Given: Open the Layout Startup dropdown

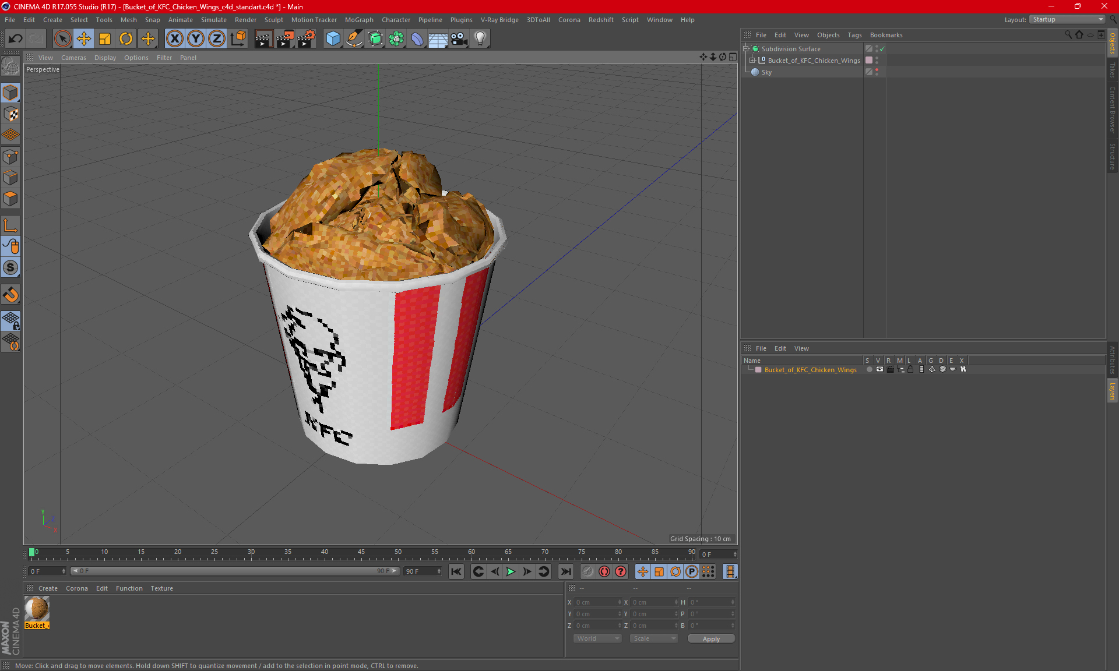Looking at the screenshot, I should pos(1067,19).
